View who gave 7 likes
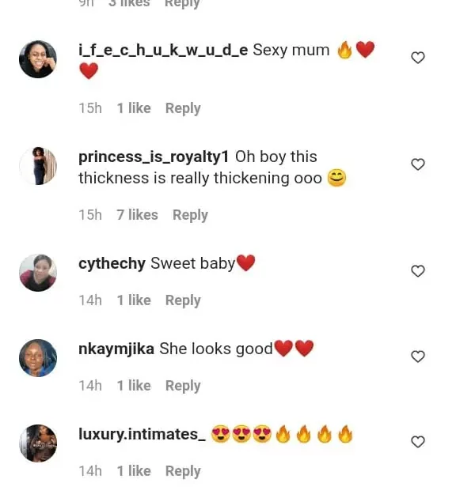This screenshot has width=475, height=498. (137, 215)
